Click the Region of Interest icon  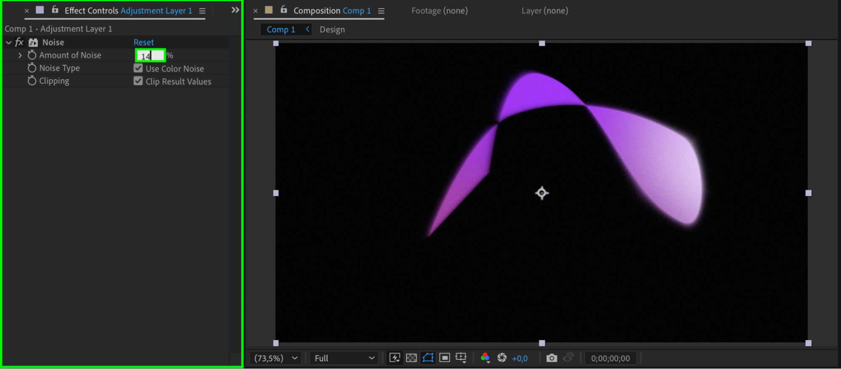(x=444, y=358)
